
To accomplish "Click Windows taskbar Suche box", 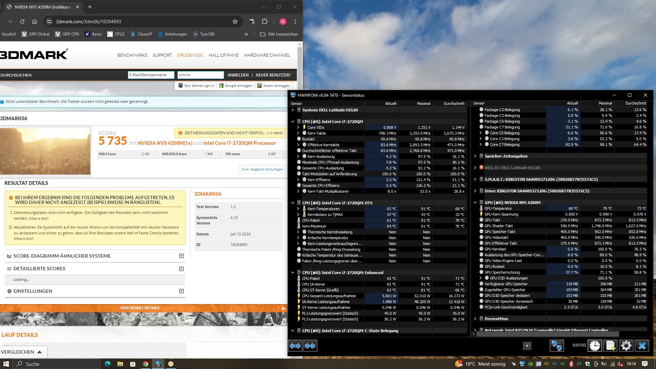I will [x=56, y=364].
